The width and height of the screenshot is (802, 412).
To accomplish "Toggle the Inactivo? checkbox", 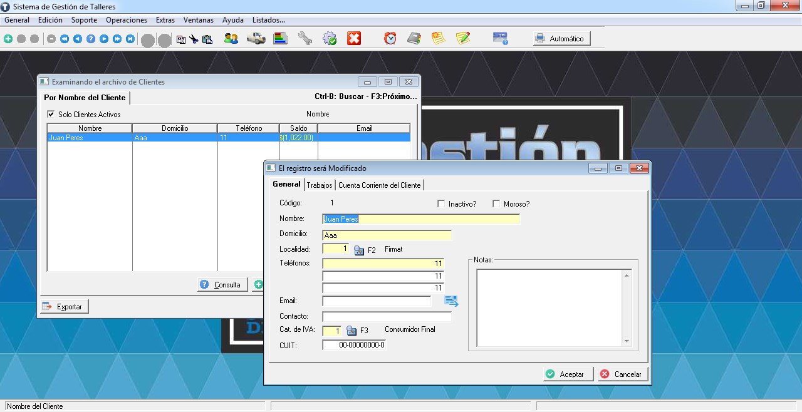I will coord(441,204).
